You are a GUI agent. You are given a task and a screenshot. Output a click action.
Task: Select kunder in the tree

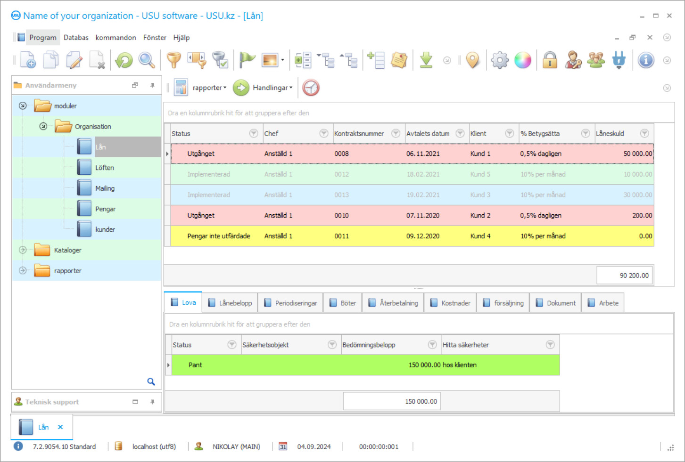coord(105,230)
